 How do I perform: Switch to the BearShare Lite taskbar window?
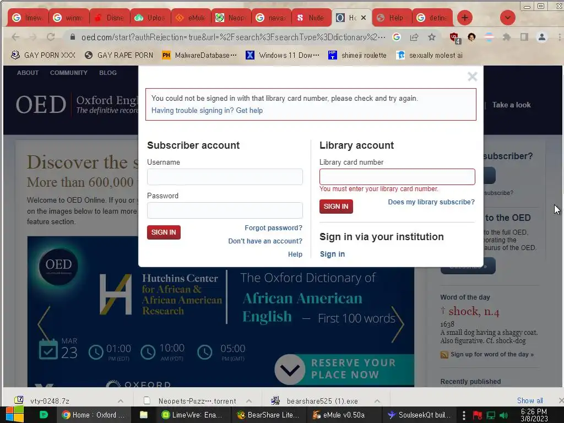[268, 415]
